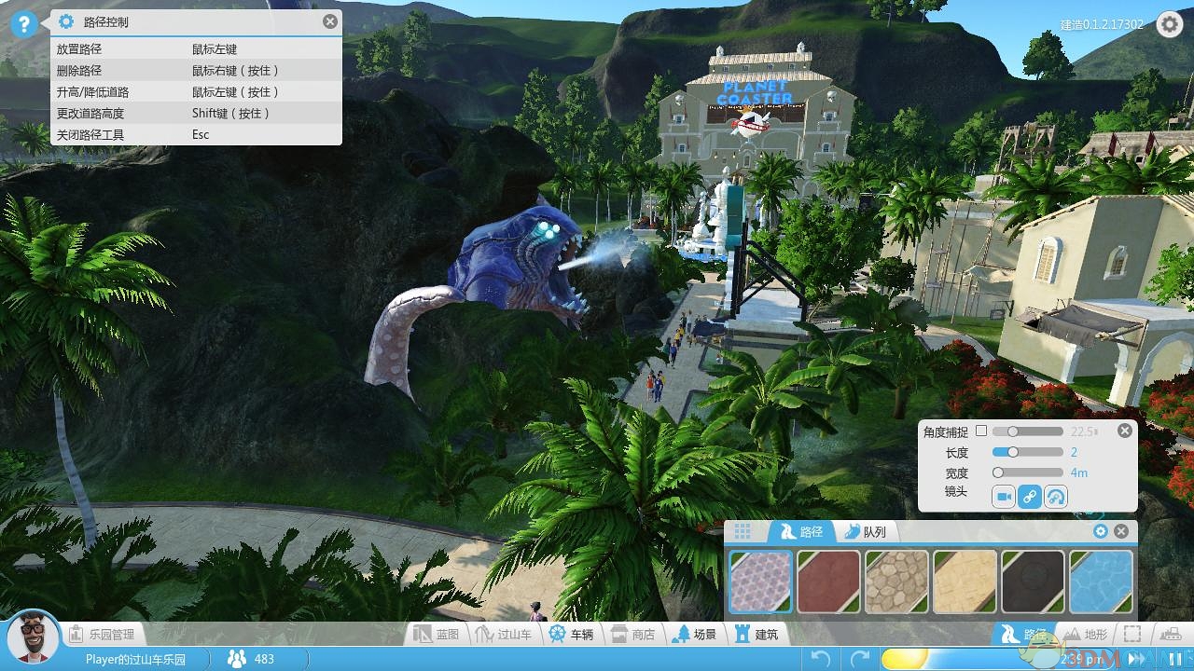Click the help question mark icon

tap(24, 24)
